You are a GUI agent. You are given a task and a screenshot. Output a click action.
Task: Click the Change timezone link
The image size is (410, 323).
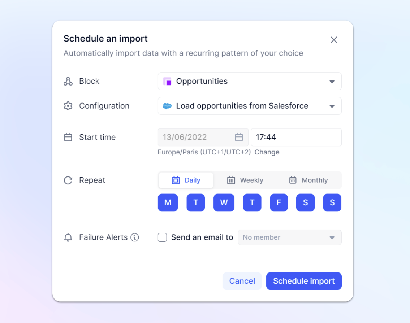[x=267, y=152]
